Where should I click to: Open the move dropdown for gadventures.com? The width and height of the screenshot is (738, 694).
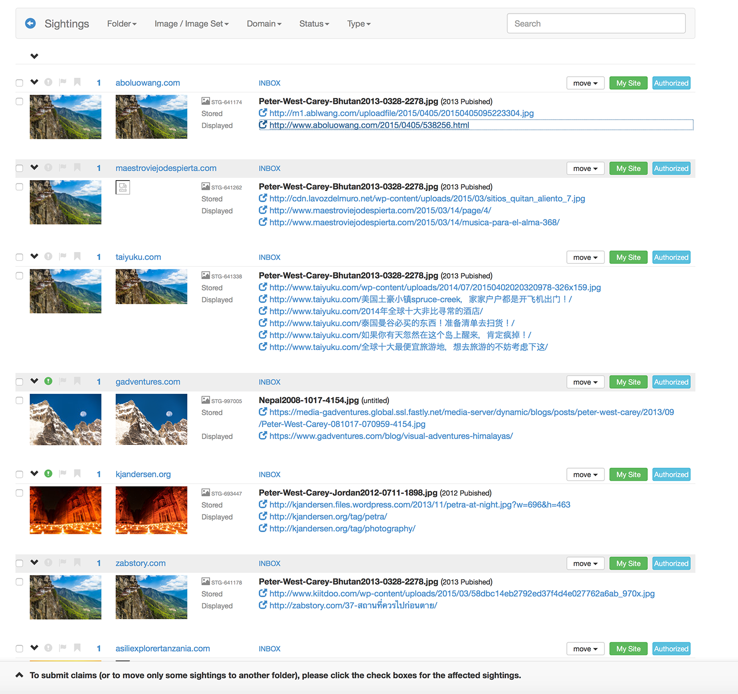click(x=585, y=382)
